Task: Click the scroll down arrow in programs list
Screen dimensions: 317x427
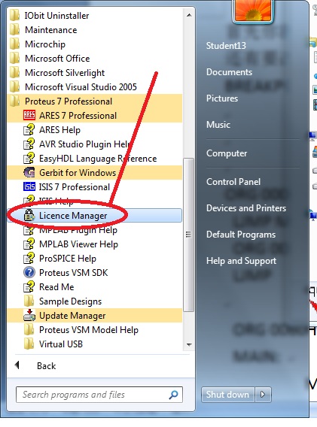Action: coord(189,345)
